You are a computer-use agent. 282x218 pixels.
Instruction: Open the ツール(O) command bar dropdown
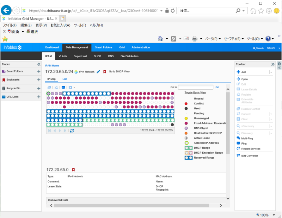[255, 39]
